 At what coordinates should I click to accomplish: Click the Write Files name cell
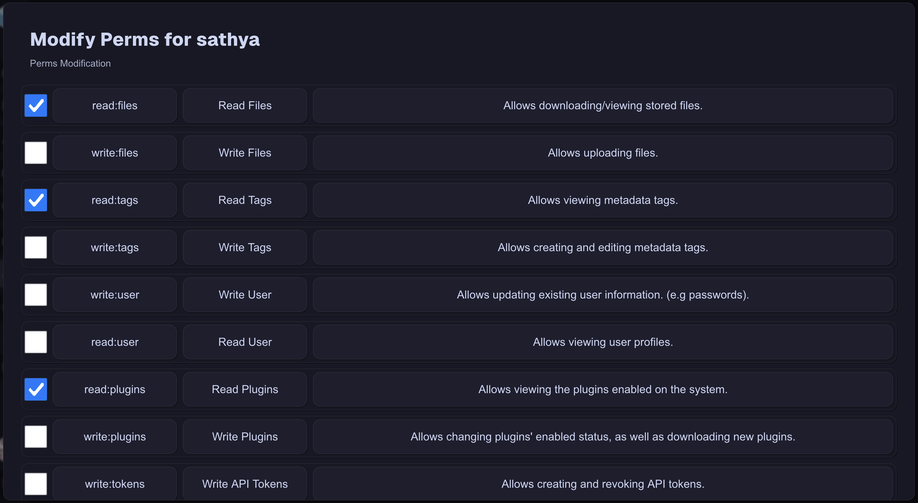245,153
